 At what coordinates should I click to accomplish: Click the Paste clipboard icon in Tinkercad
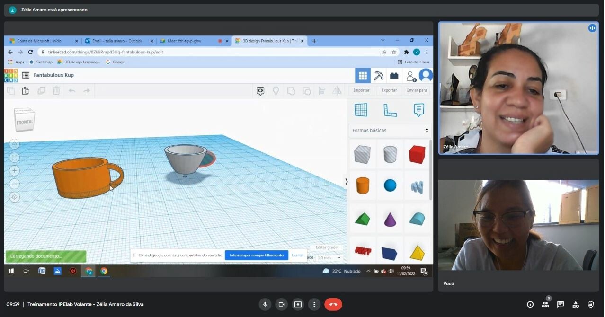[26, 91]
